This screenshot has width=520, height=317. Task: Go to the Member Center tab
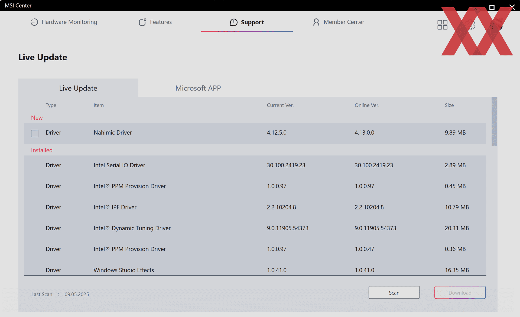338,22
